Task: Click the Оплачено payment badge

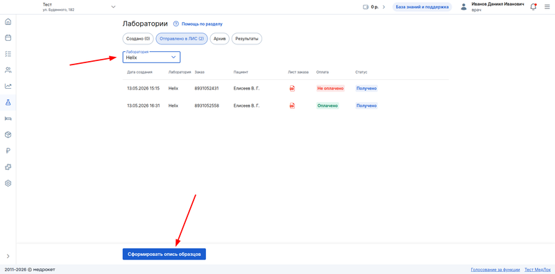Action: 327,105
